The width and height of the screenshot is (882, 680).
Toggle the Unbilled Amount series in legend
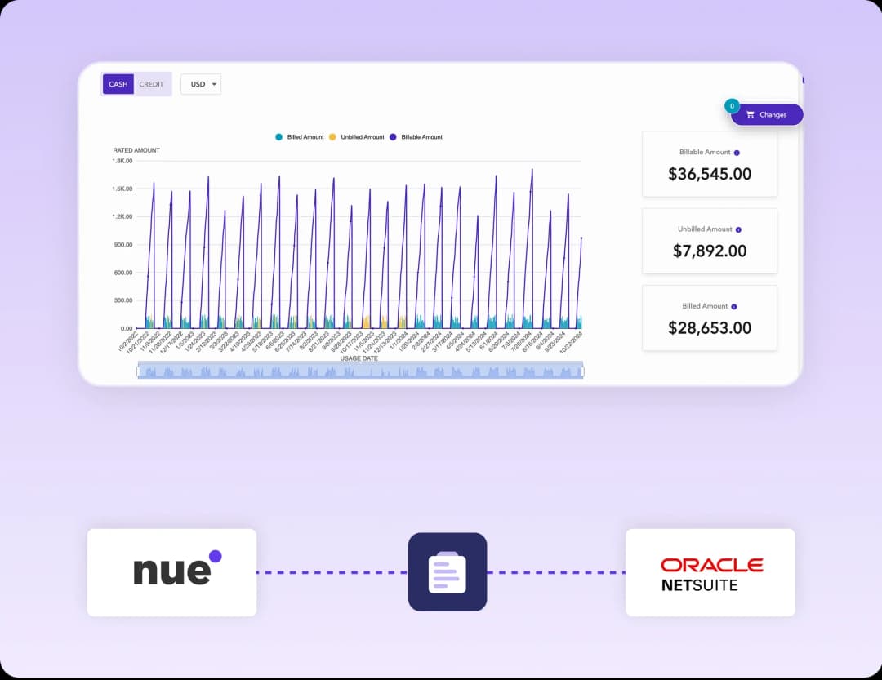point(332,136)
